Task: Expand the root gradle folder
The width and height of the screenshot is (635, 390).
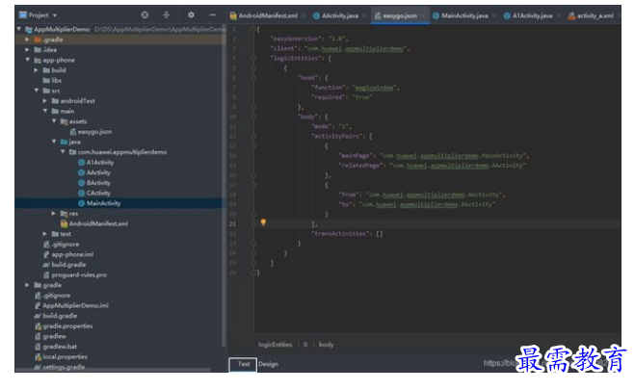Action: click(27, 285)
